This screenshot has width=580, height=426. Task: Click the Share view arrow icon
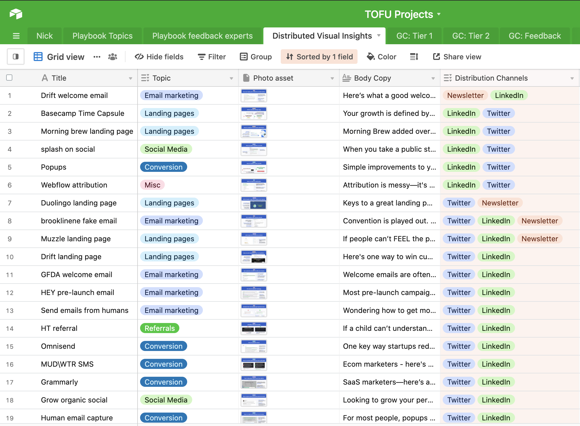coord(436,57)
